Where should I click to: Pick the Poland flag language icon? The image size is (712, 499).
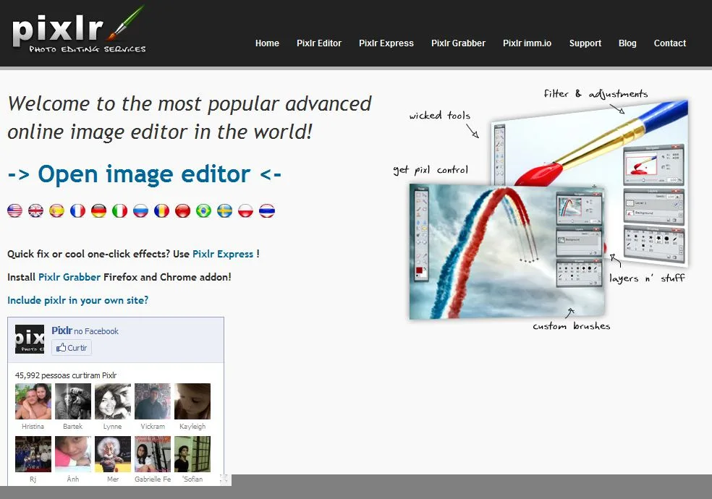(x=246, y=211)
